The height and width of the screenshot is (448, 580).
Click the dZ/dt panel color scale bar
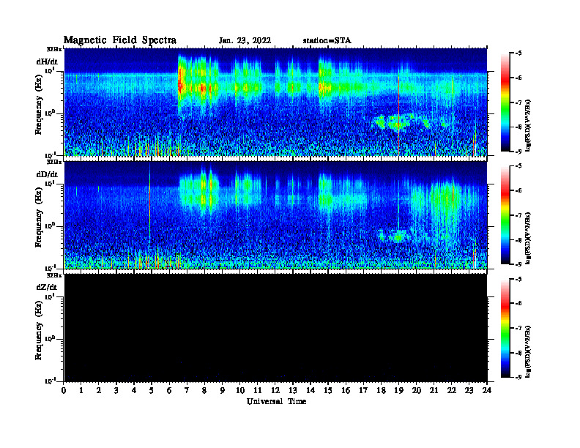click(505, 328)
